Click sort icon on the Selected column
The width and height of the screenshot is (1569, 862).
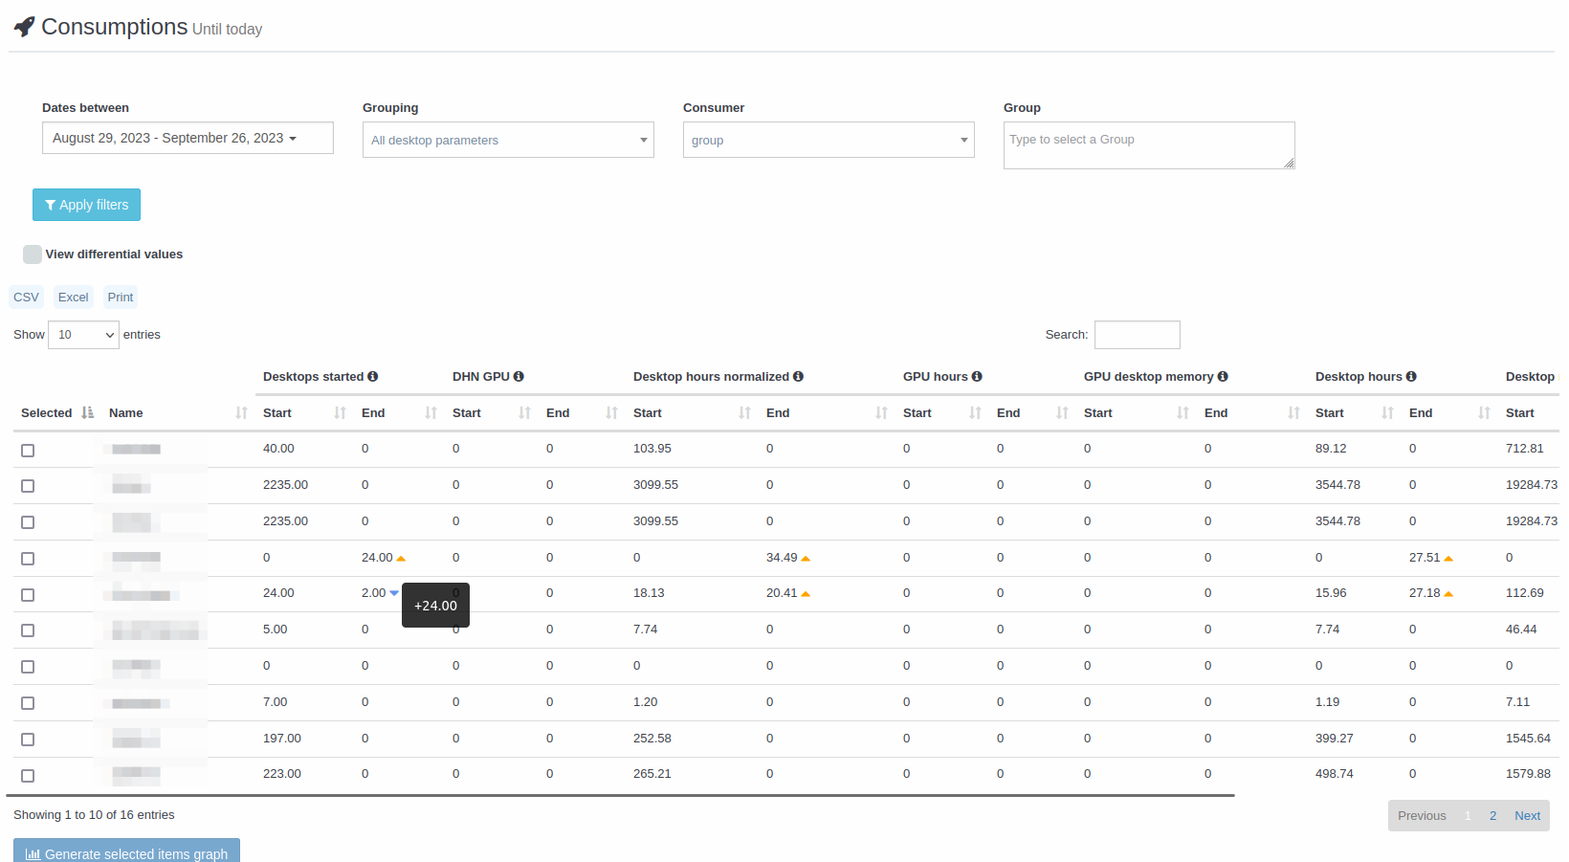(88, 413)
